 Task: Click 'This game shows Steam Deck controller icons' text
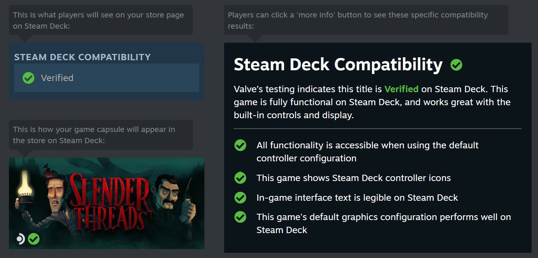coord(354,178)
